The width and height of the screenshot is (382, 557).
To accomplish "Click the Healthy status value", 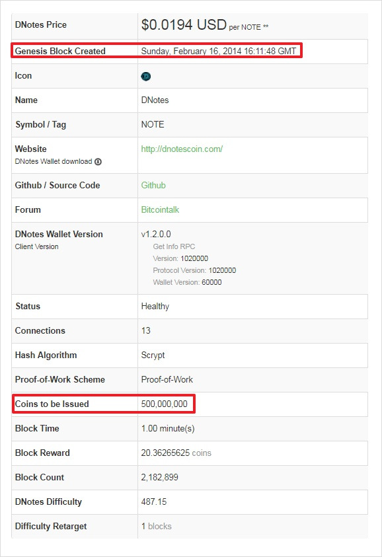I will (x=155, y=306).
